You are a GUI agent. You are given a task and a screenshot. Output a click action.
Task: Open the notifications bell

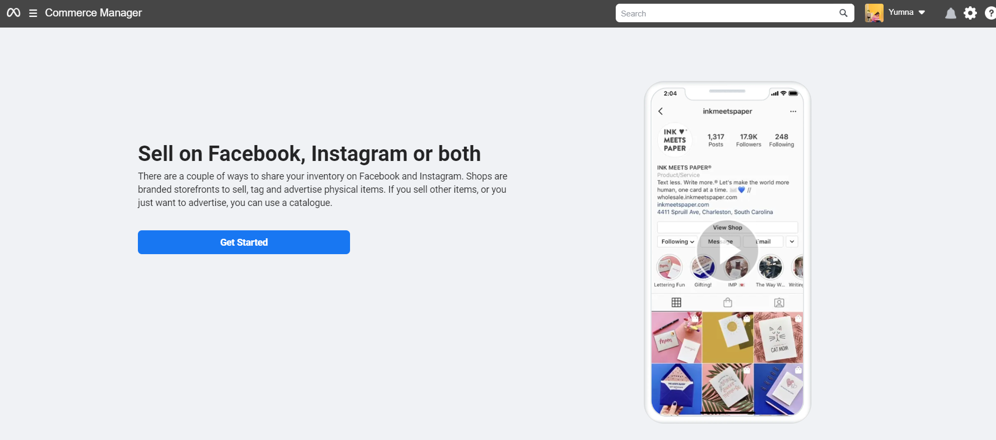(x=950, y=13)
